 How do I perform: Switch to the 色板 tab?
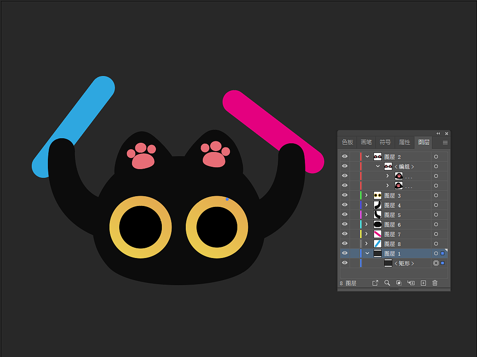(x=347, y=142)
